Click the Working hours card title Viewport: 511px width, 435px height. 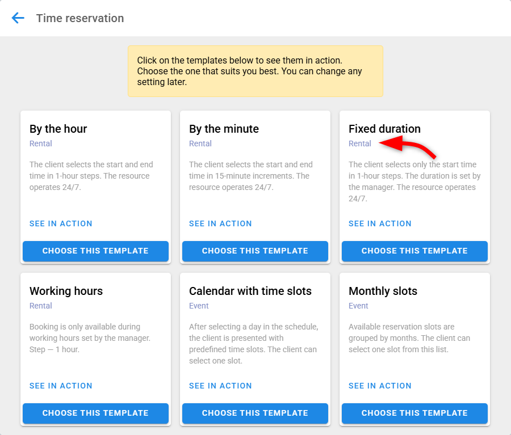pos(66,291)
